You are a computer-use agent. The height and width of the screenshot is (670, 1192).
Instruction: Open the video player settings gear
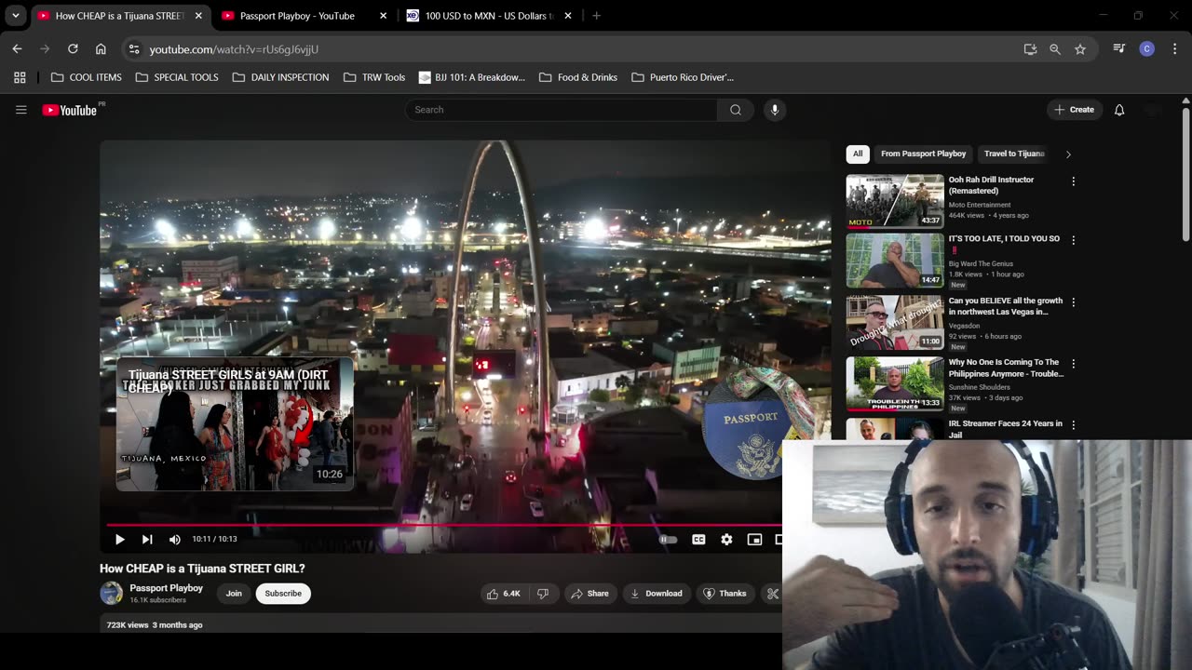tap(726, 539)
